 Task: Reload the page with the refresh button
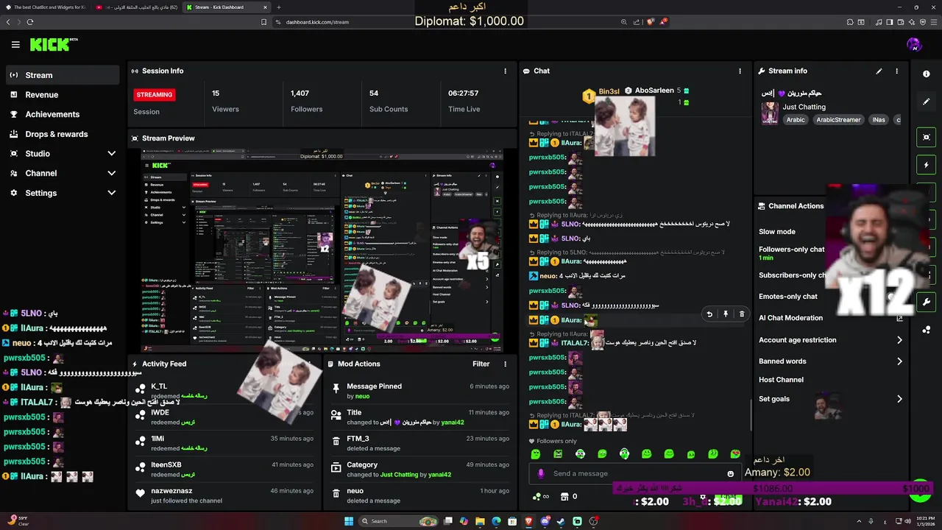[30, 22]
